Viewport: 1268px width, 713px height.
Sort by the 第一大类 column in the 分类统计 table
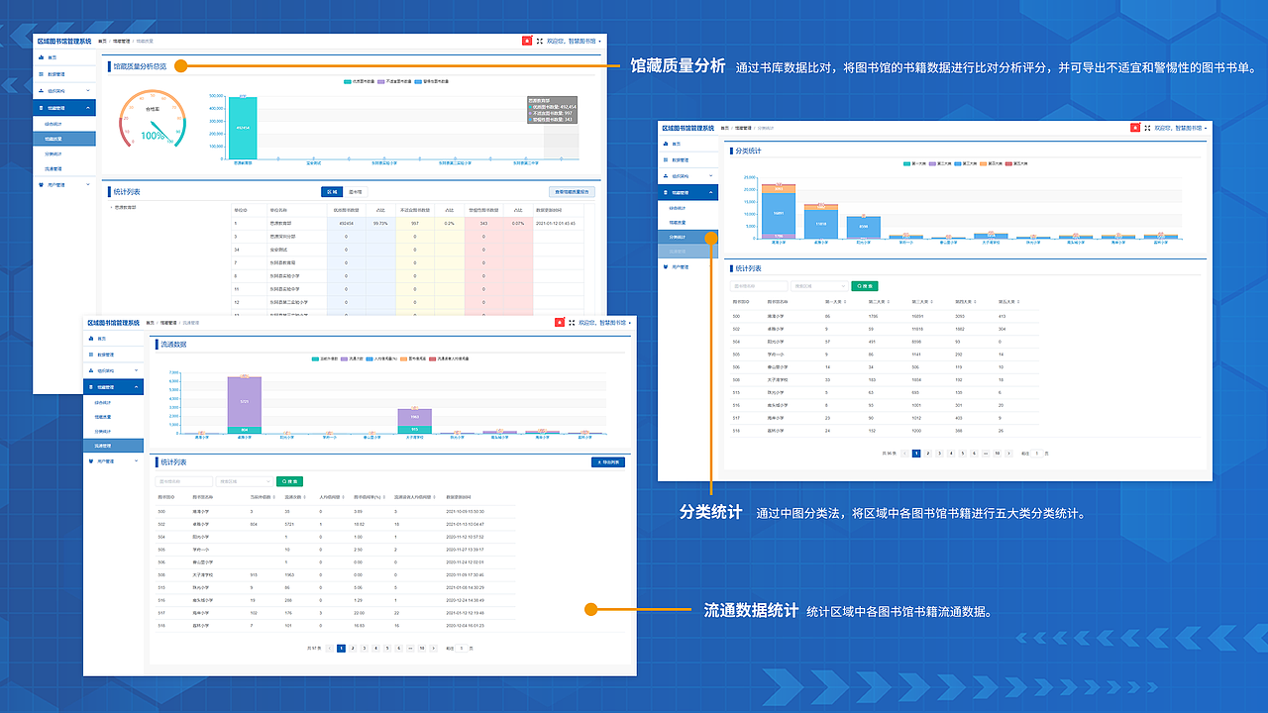pyautogui.click(x=836, y=301)
